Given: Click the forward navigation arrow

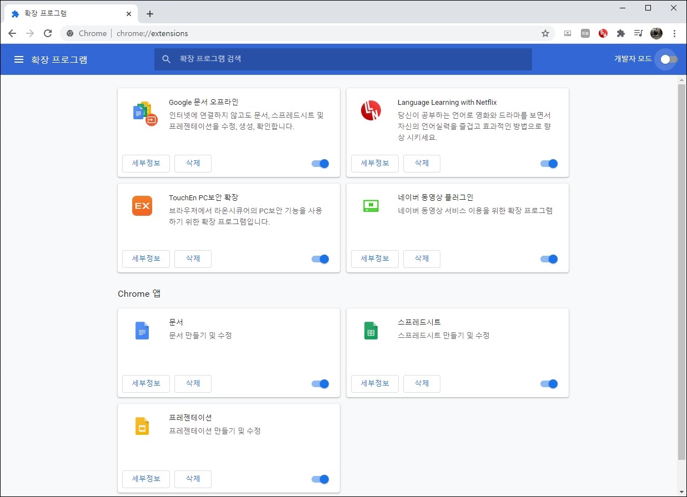Looking at the screenshot, I should tap(30, 33).
